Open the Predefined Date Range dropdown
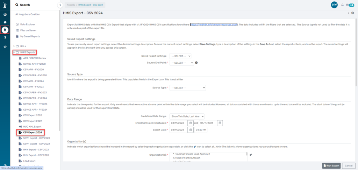 click(x=187, y=116)
